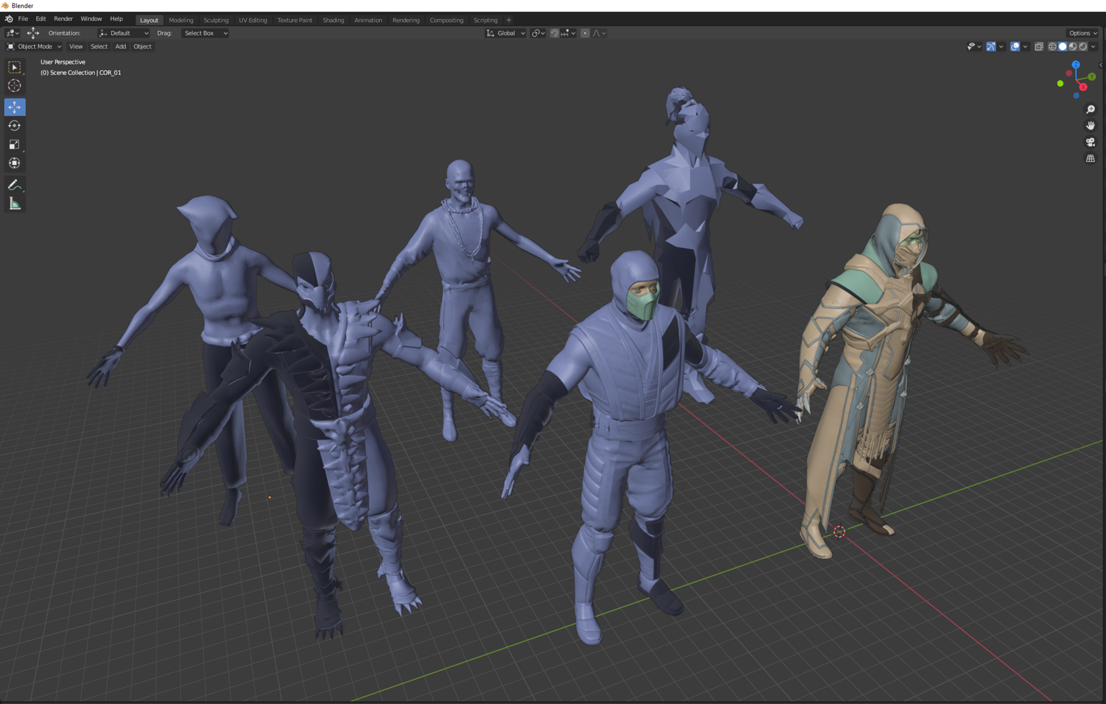Viewport: 1106px width, 704px height.
Task: Enable the snapping magnet toggle
Action: point(555,33)
